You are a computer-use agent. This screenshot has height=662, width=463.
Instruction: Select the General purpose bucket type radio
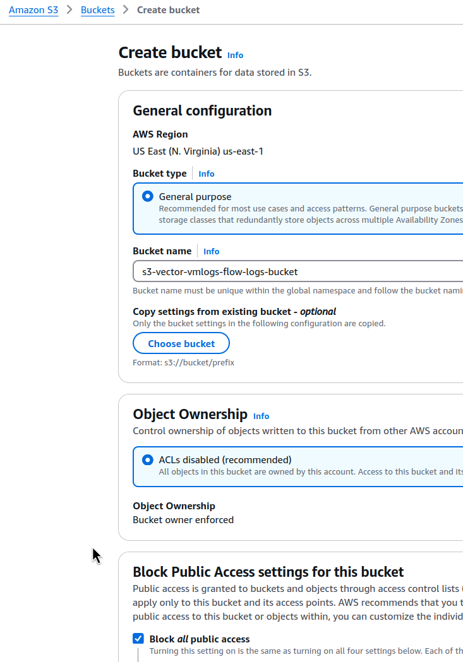pyautogui.click(x=147, y=196)
